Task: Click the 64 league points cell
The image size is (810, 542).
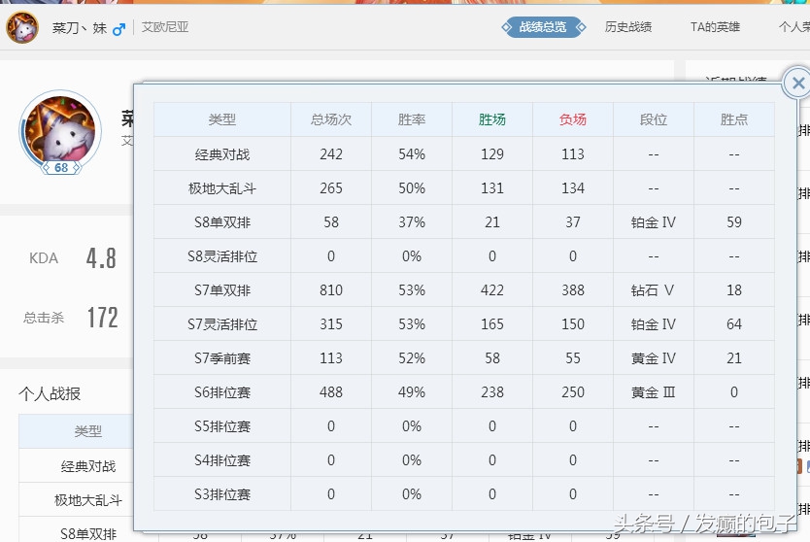Action: (734, 324)
